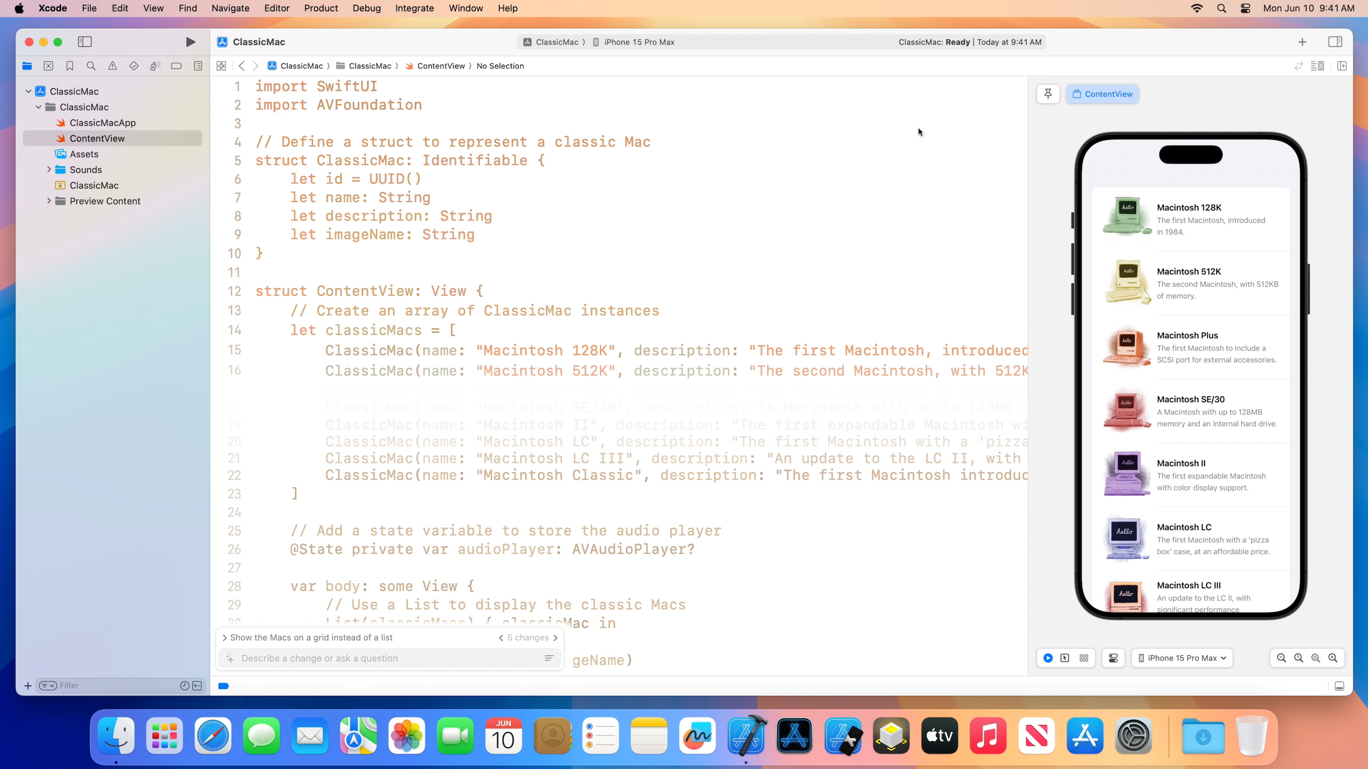Zoom in the preview canvas
Viewport: 1368px width, 769px height.
tap(1333, 658)
